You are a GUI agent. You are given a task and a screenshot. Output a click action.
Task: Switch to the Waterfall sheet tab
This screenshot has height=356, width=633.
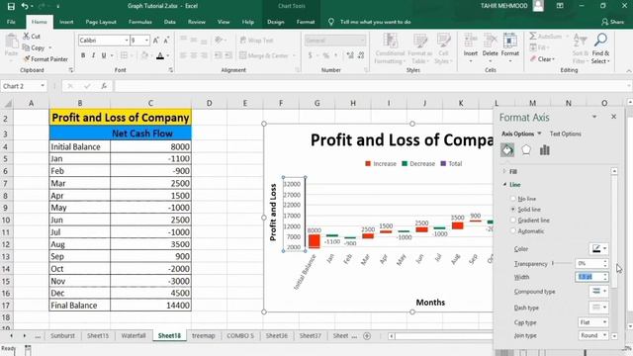pos(134,336)
